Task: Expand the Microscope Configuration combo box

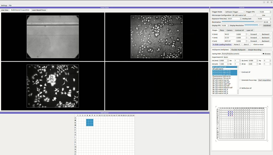Action: (x=241, y=15)
